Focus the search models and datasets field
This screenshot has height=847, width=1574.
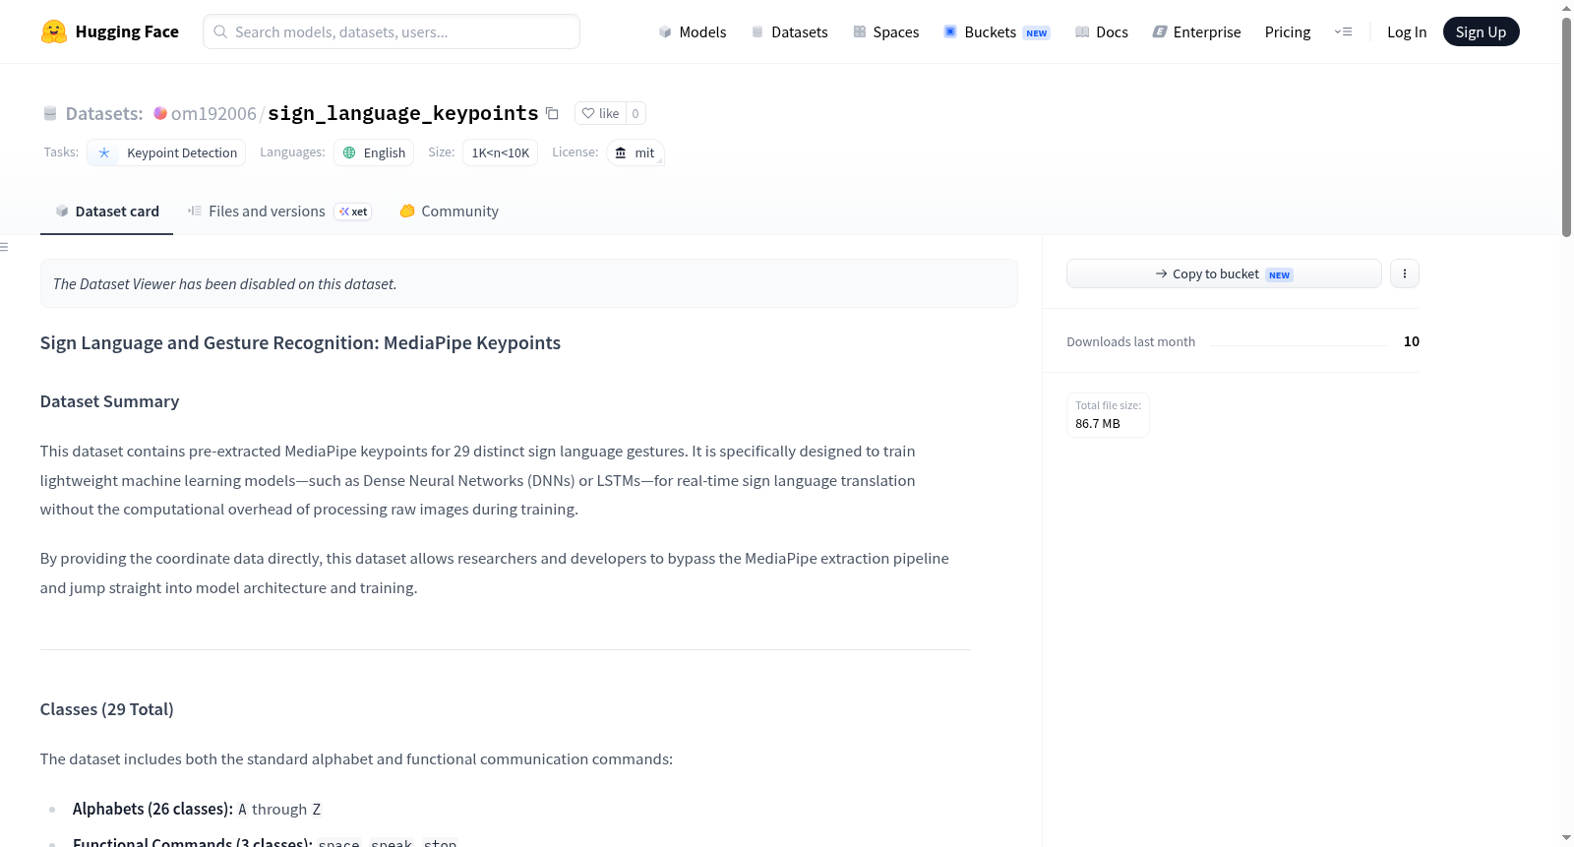(392, 31)
